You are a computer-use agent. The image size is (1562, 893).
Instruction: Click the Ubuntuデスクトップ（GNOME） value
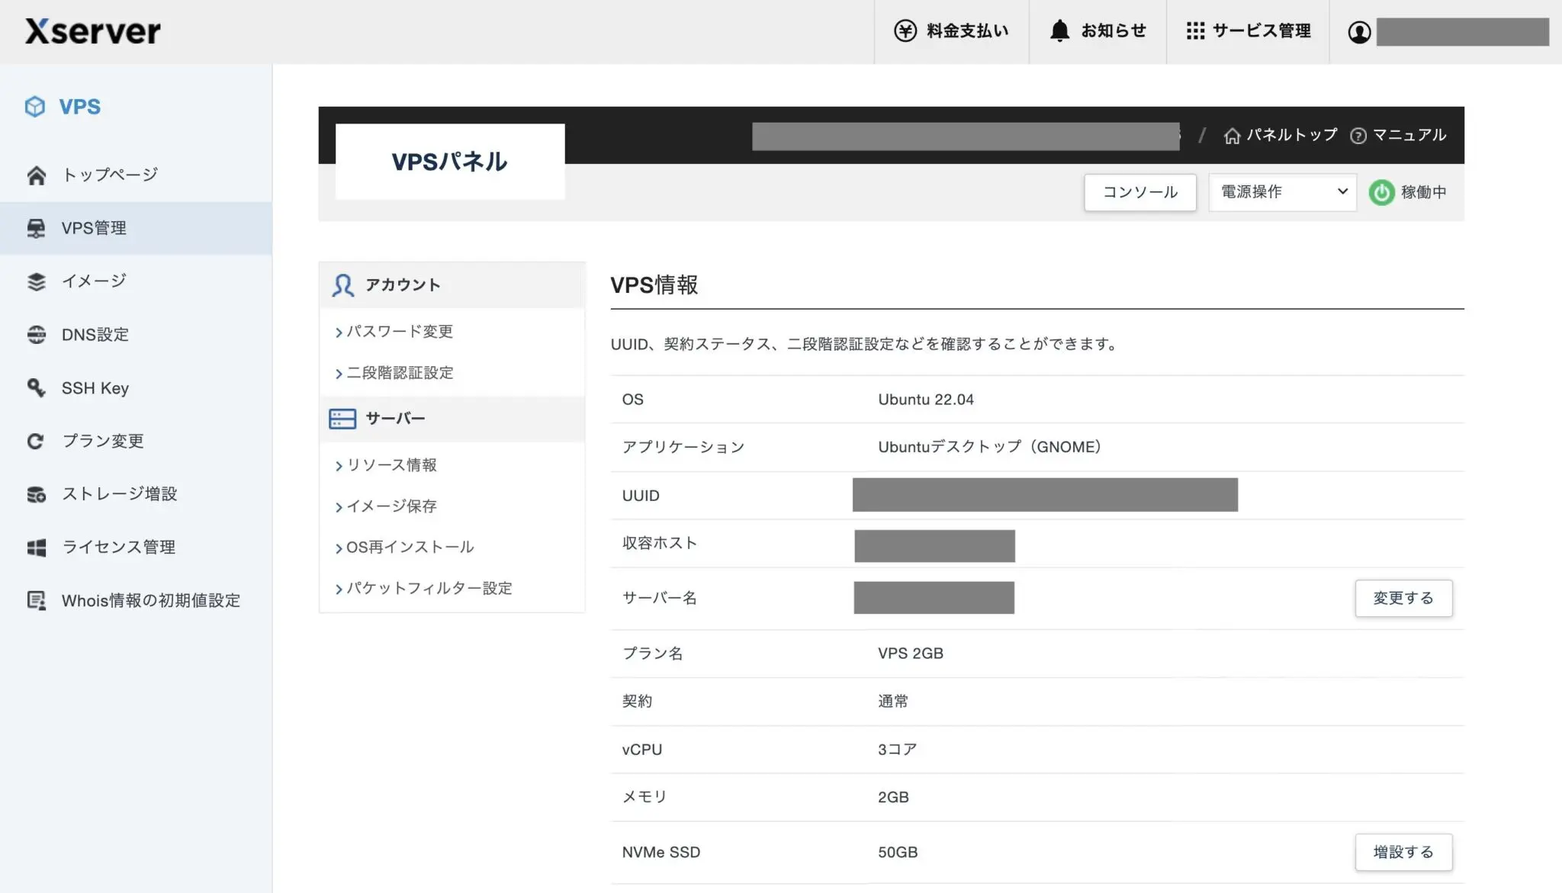pyautogui.click(x=989, y=447)
